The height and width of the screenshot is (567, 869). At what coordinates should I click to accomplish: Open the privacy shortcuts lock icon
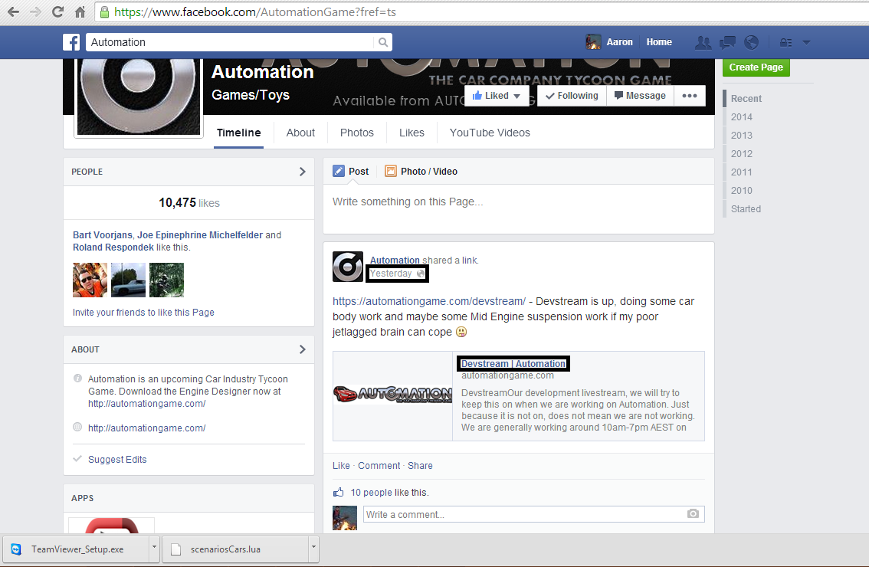coord(785,43)
